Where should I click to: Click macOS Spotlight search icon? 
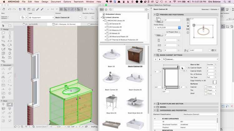pos(225,2)
